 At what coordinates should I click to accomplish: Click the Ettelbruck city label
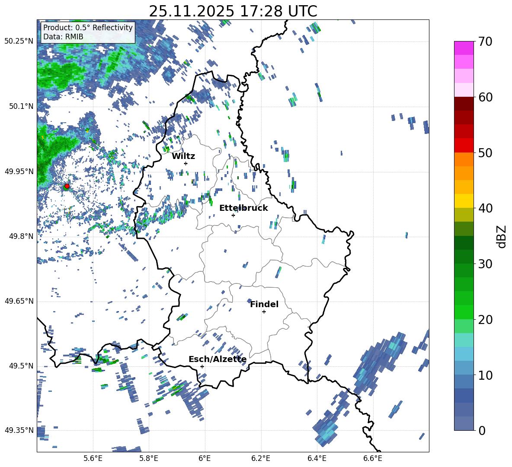(x=243, y=208)
